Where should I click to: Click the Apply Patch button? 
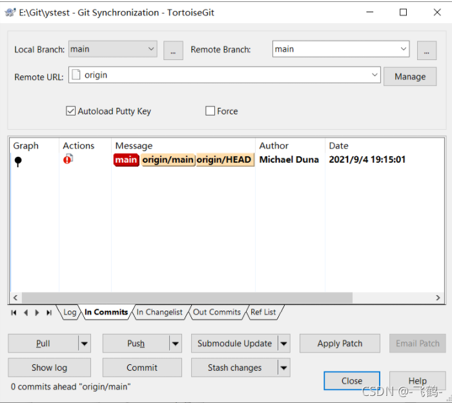coord(340,344)
